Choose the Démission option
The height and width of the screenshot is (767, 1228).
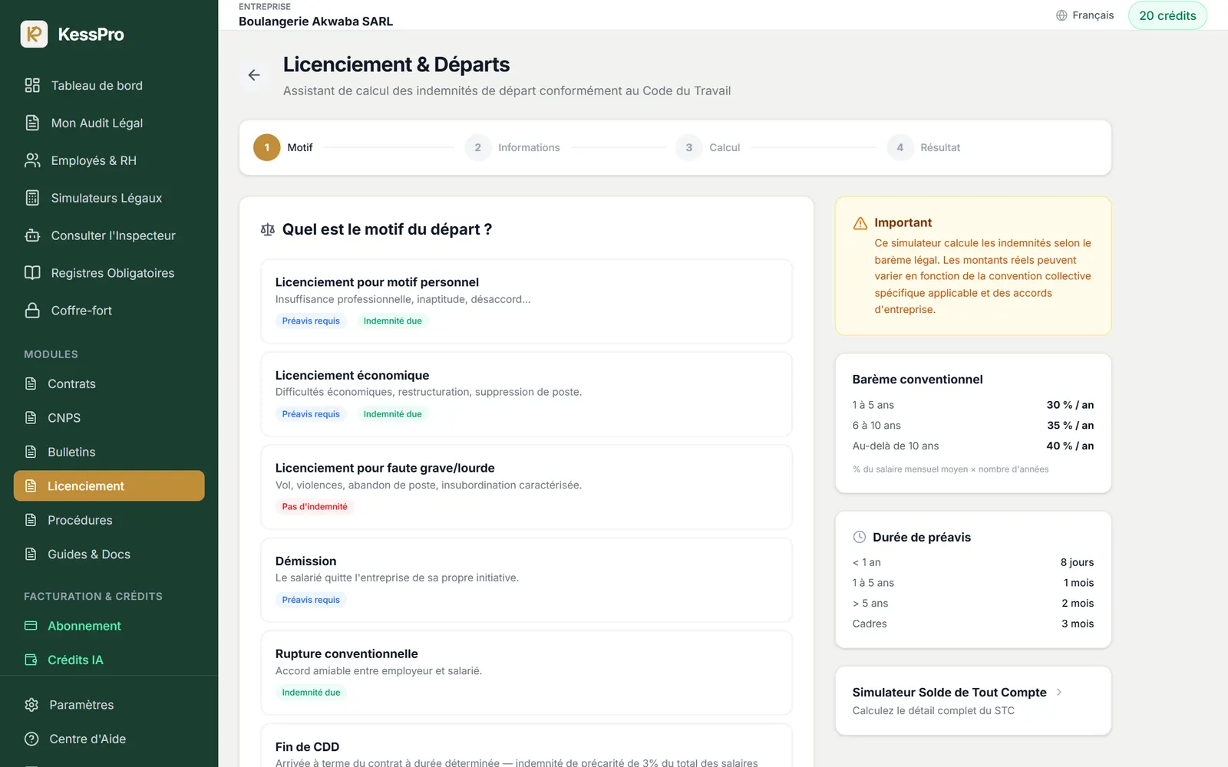pyautogui.click(x=527, y=580)
